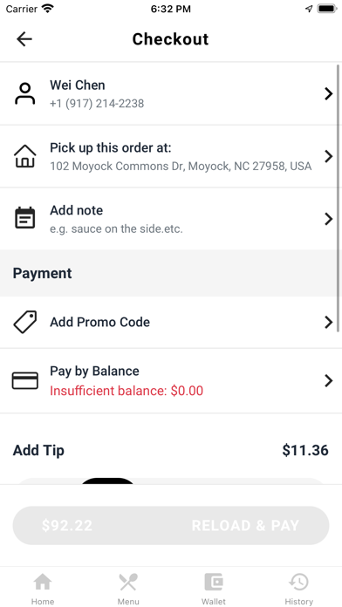
Task: Click the promo code tag icon
Action: 24,322
